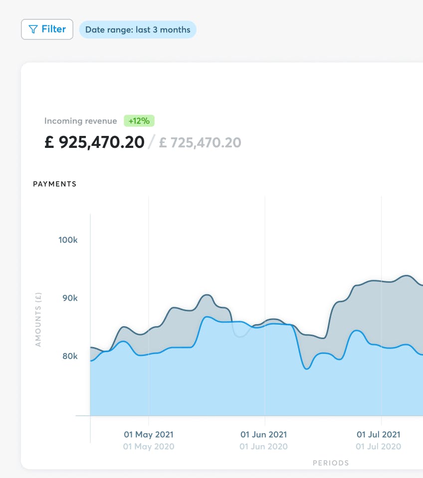The image size is (423, 478).
Task: Click the PERIODS x-axis title
Action: coord(331,463)
